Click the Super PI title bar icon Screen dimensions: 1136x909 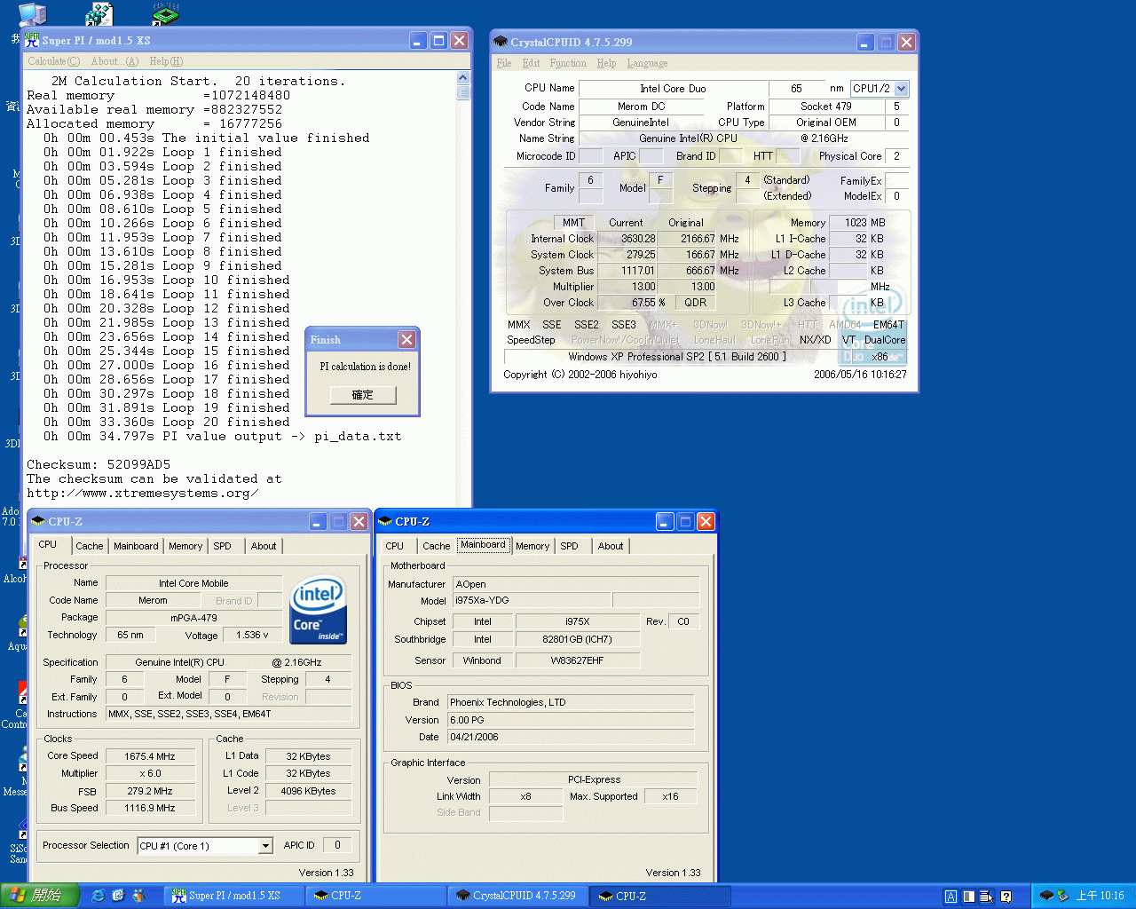click(32, 41)
